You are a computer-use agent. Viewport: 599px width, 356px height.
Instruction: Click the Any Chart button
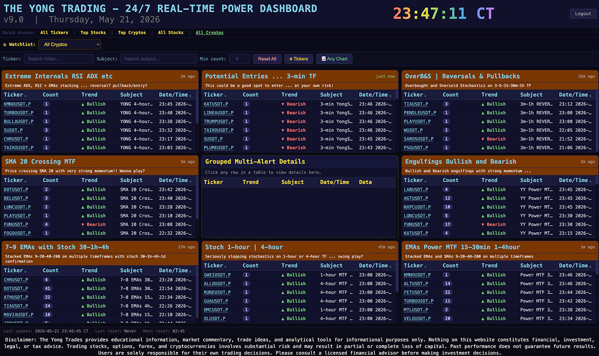(335, 59)
